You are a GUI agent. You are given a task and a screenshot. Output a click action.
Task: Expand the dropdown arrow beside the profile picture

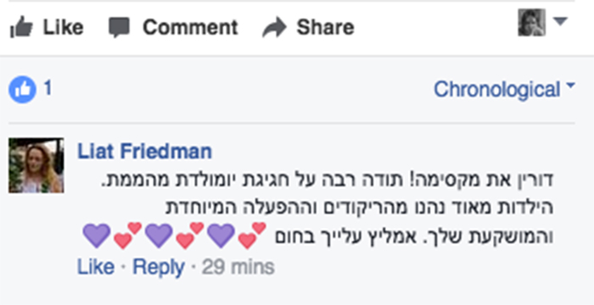click(560, 21)
